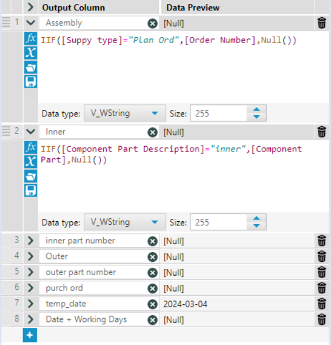The height and width of the screenshot is (345, 331).
Task: Decrease Size value for Inner
Action: pos(256,226)
